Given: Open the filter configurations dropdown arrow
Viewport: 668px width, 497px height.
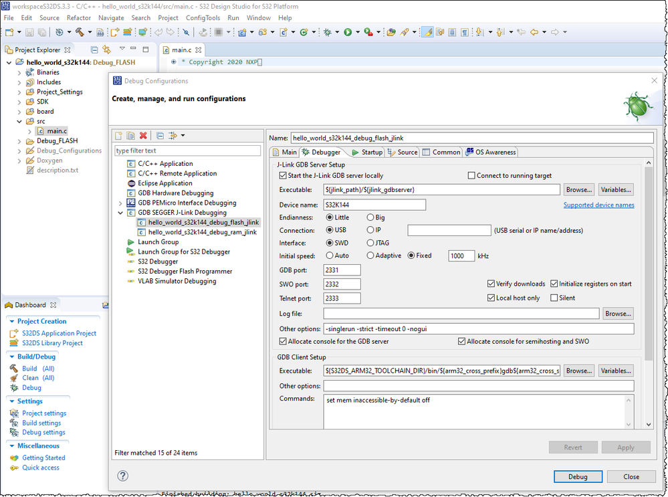Looking at the screenshot, I should [x=183, y=136].
